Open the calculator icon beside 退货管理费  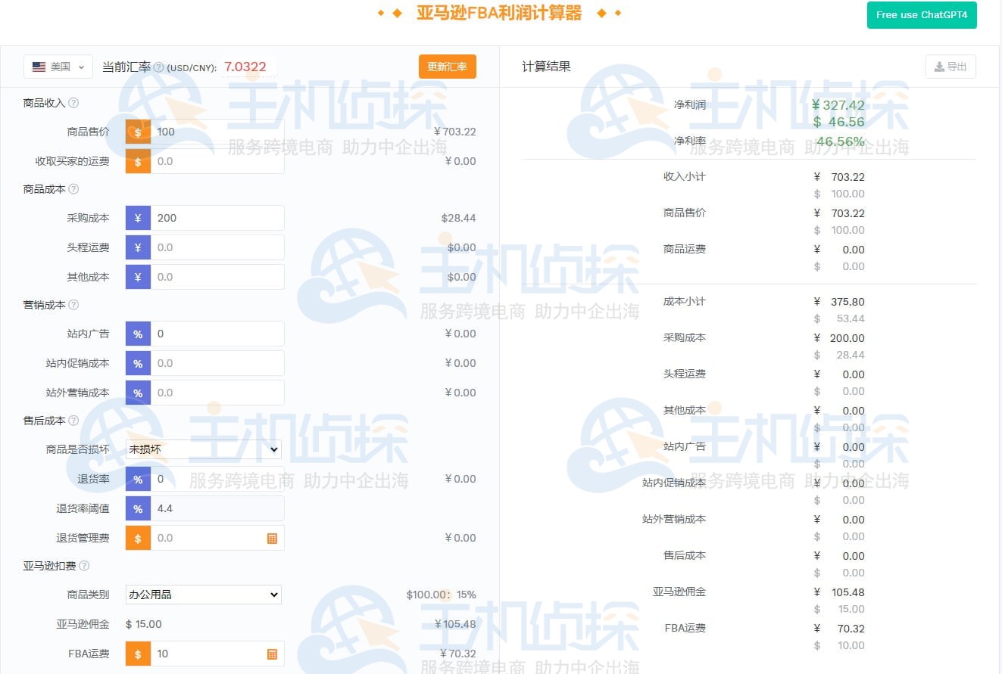273,538
